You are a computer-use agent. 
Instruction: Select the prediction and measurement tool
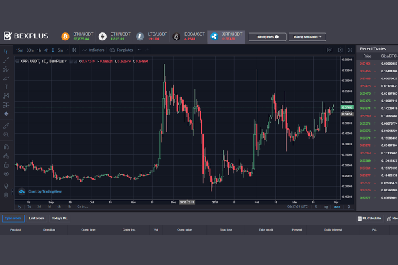click(6, 105)
